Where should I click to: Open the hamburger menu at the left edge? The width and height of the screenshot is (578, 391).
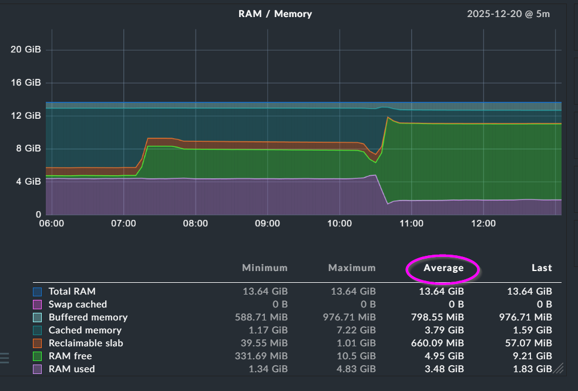click(x=4, y=357)
